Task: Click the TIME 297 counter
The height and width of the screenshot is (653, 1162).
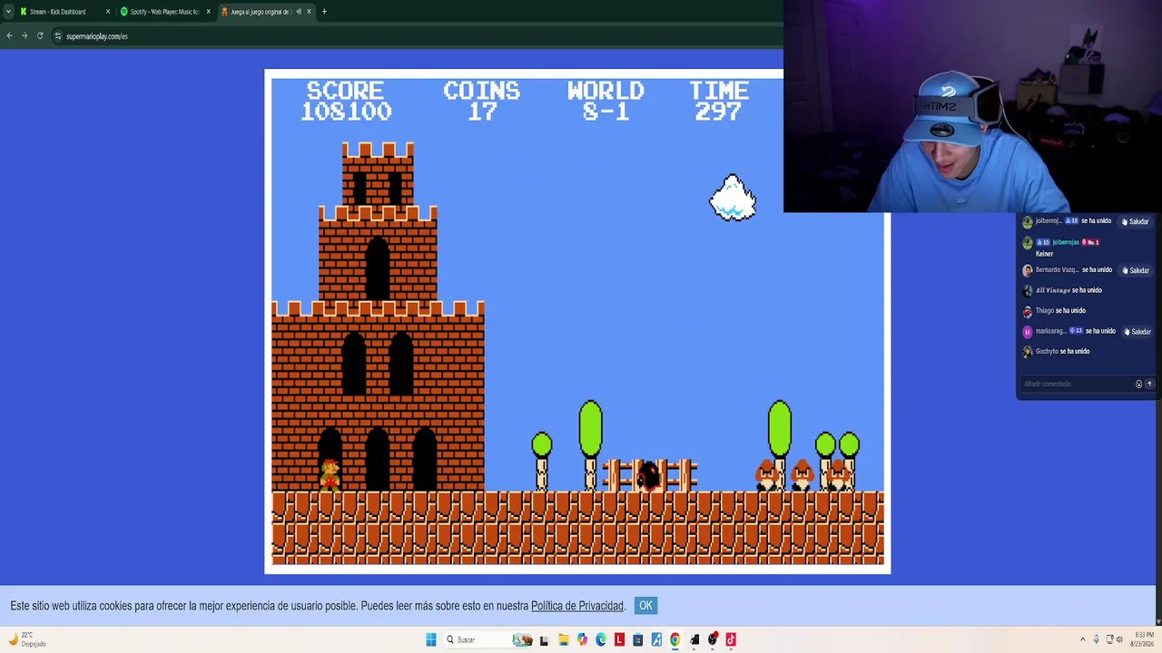Action: tap(719, 102)
